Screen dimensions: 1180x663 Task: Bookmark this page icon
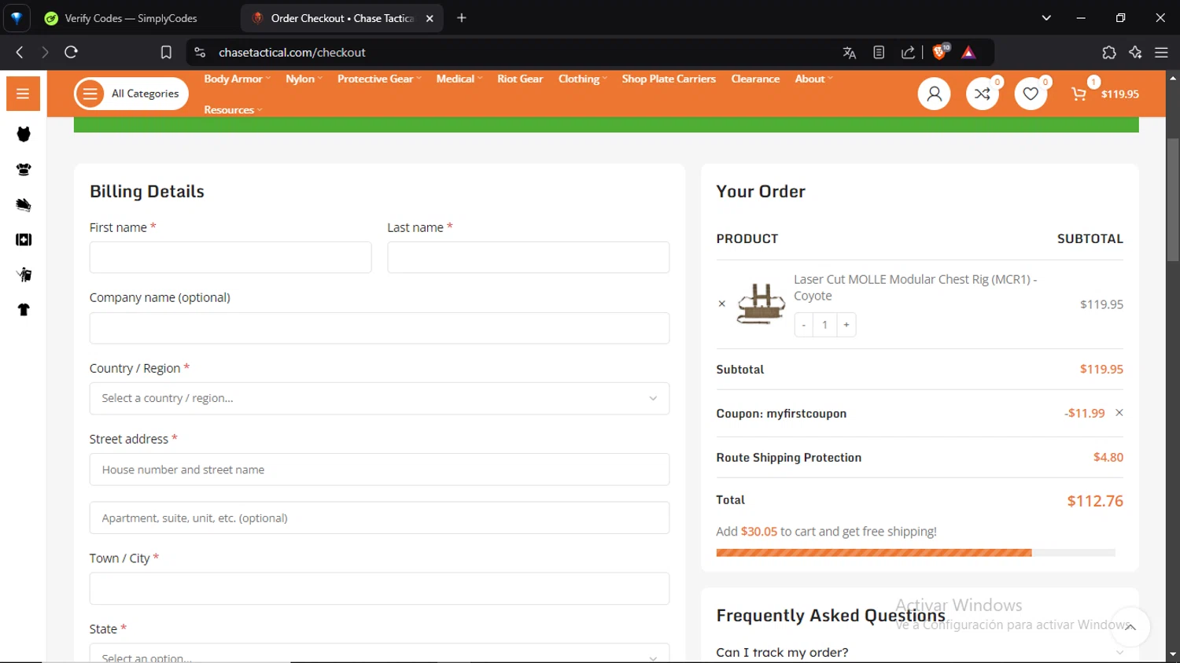click(x=166, y=53)
